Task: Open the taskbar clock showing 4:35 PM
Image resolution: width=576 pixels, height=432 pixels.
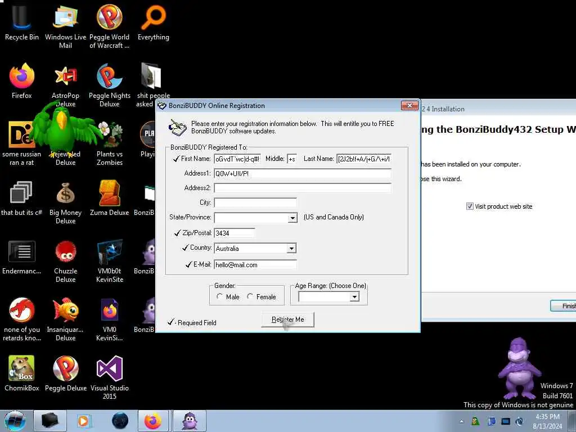Action: pos(547,421)
